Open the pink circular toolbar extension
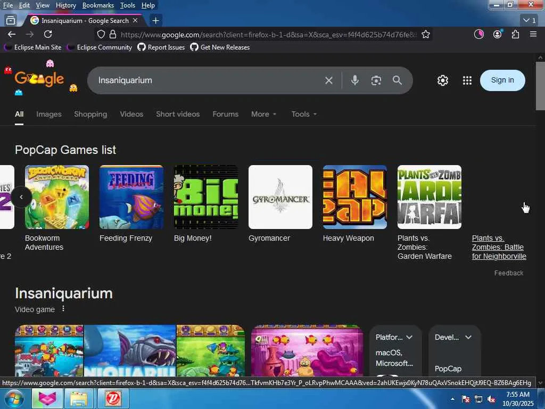The image size is (545, 409). (x=479, y=34)
